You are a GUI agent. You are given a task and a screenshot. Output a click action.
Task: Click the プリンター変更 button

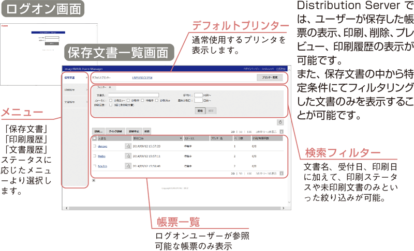[x=270, y=77]
